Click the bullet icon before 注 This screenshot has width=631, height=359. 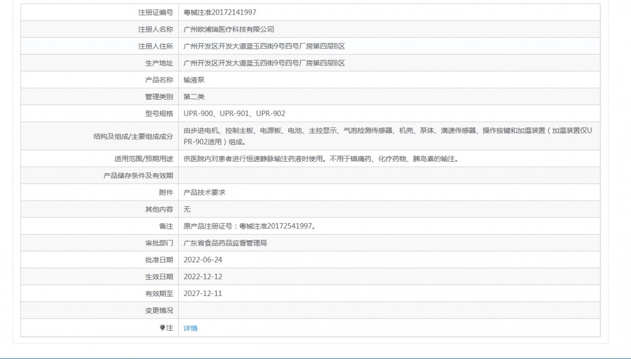click(162, 328)
